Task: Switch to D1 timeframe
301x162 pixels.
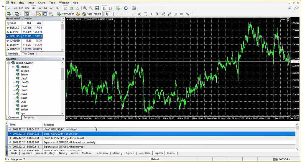Action: (45, 8)
